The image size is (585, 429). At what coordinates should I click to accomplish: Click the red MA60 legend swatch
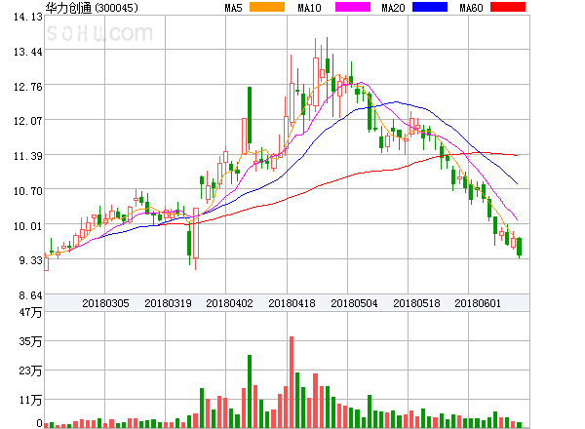click(x=508, y=7)
